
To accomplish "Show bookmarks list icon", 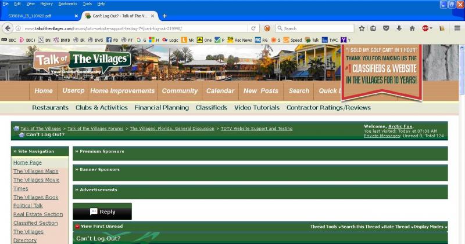I will (x=373, y=28).
